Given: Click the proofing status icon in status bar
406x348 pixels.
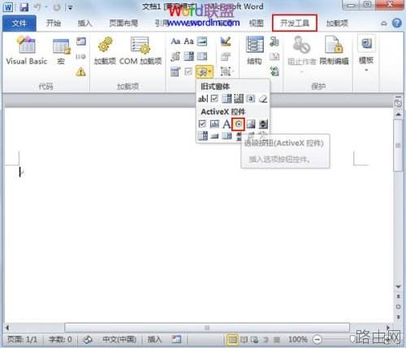Looking at the screenshot, I should pos(88,339).
